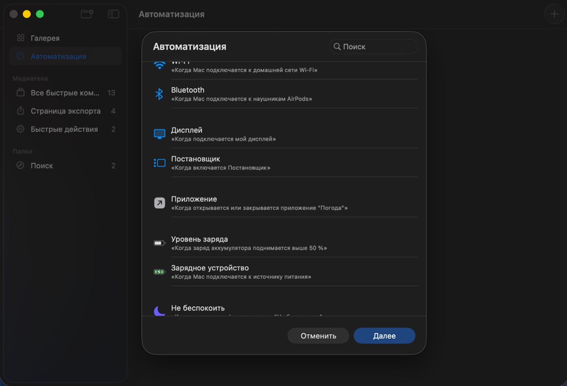Click the Уровень заряда battery icon
The width and height of the screenshot is (567, 386).
(x=159, y=243)
